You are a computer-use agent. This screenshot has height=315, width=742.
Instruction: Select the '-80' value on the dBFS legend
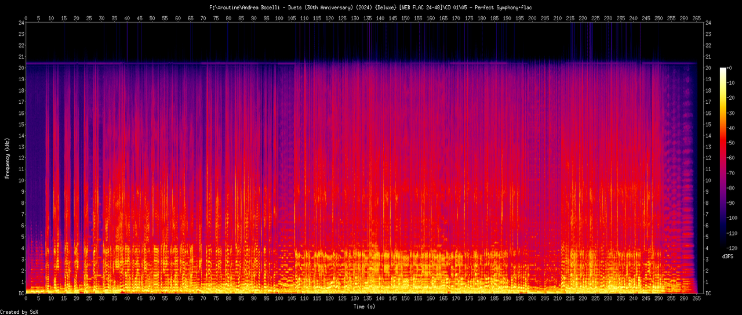tap(732, 188)
